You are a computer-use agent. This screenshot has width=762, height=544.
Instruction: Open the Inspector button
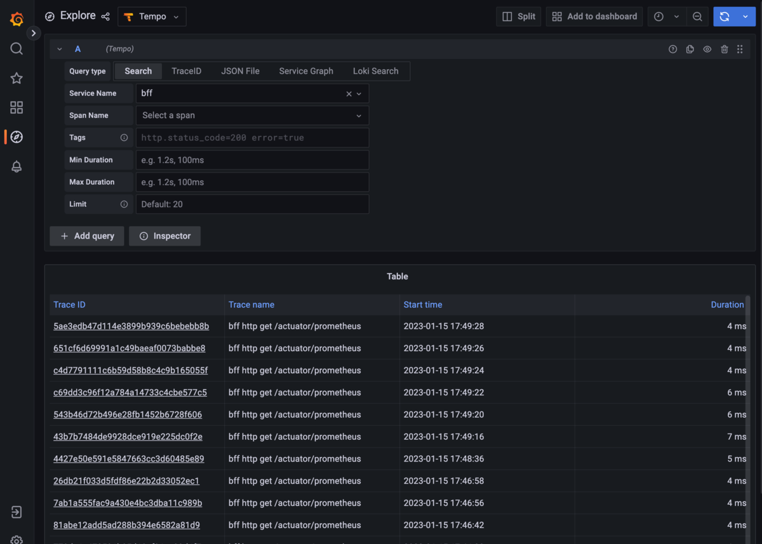(165, 236)
